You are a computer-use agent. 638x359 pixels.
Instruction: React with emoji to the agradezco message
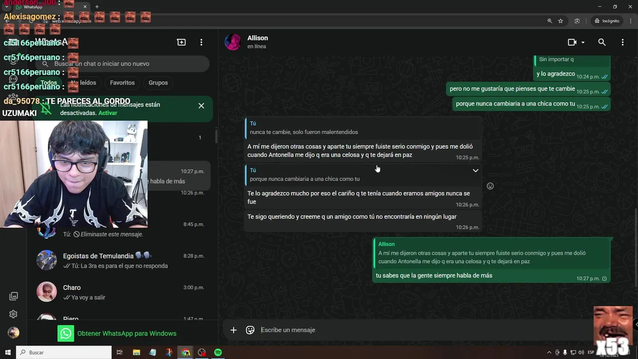[x=490, y=186]
